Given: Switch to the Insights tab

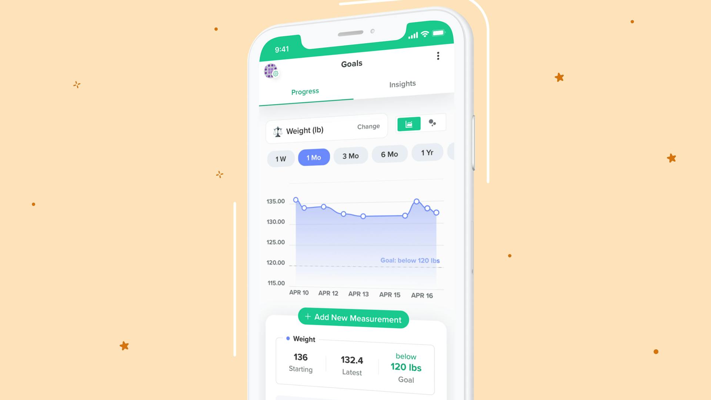Looking at the screenshot, I should pyautogui.click(x=402, y=84).
